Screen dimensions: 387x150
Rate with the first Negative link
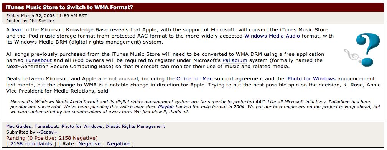coord(90,144)
